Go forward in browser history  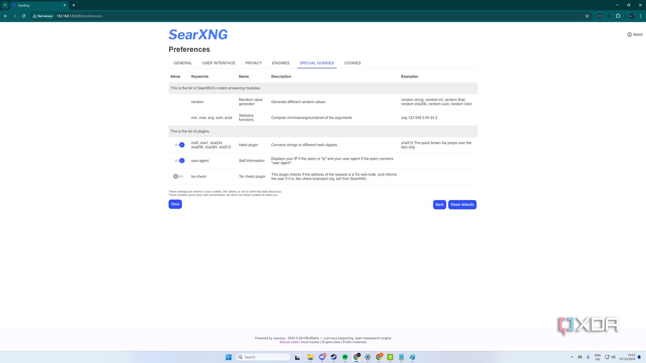pyautogui.click(x=15, y=16)
